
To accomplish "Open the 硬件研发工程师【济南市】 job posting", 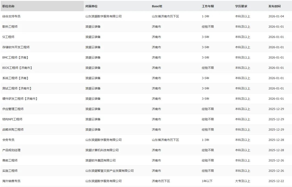I will 20,99.
